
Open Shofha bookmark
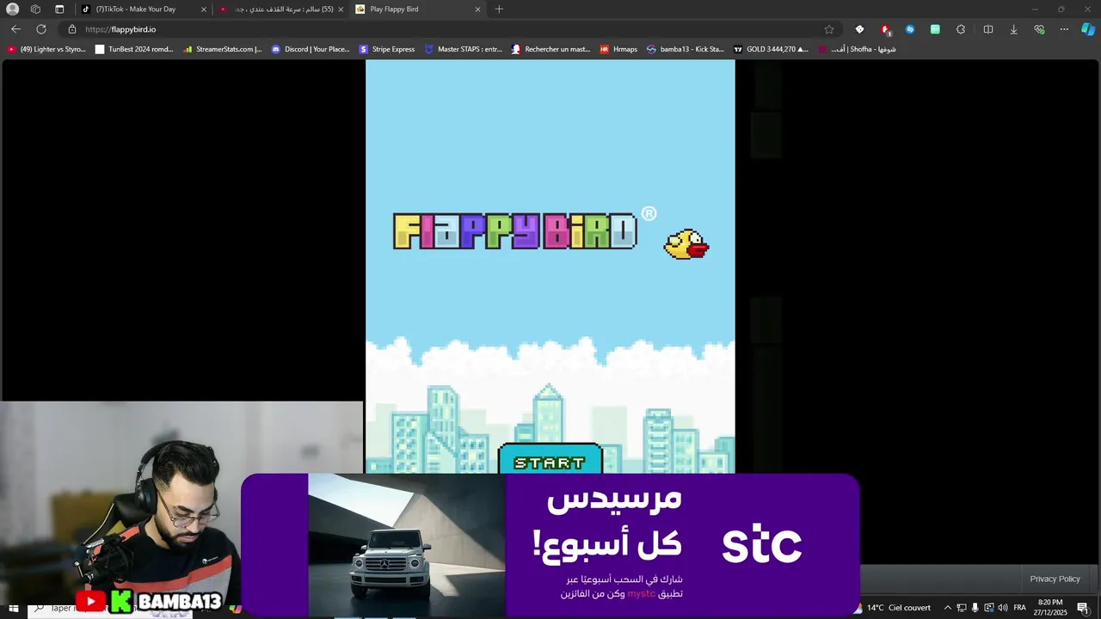(x=857, y=49)
